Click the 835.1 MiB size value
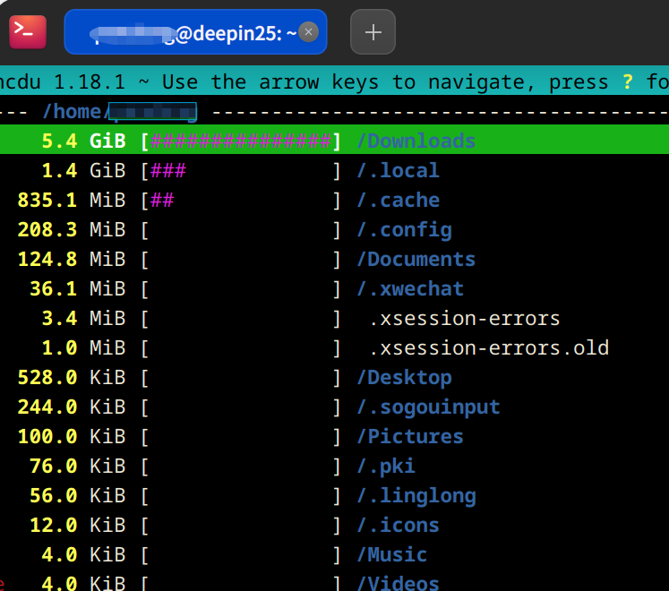The image size is (669, 591). pos(72,200)
